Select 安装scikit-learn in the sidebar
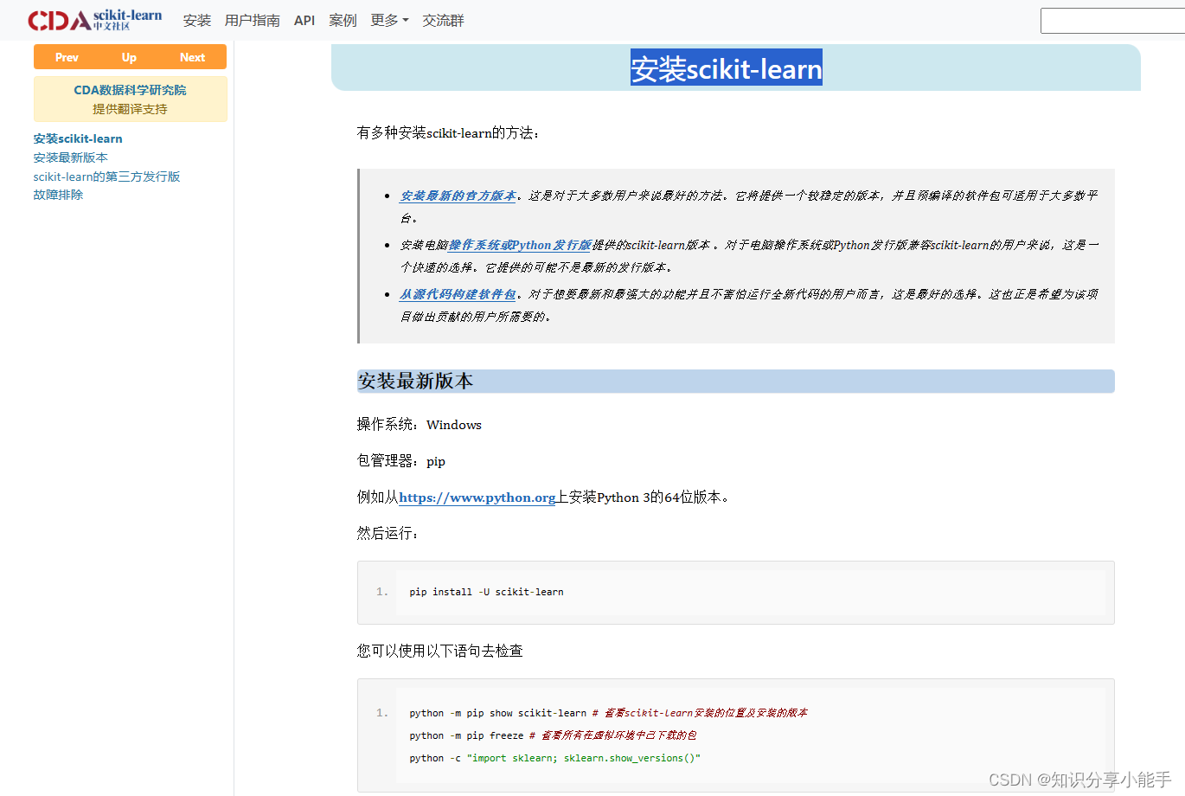The height and width of the screenshot is (796, 1185). pyautogui.click(x=78, y=138)
